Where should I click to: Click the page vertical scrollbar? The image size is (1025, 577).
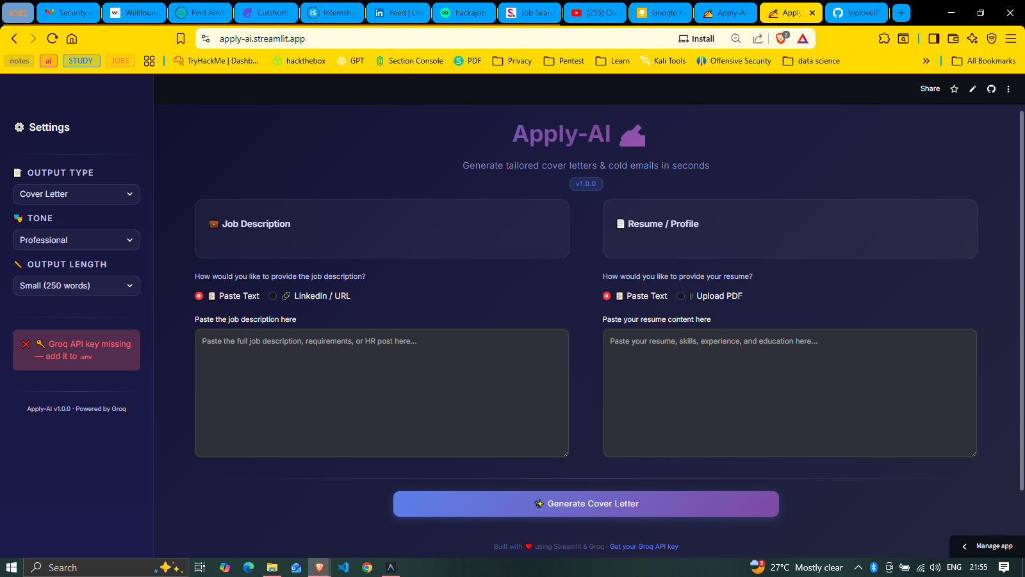point(1022,301)
